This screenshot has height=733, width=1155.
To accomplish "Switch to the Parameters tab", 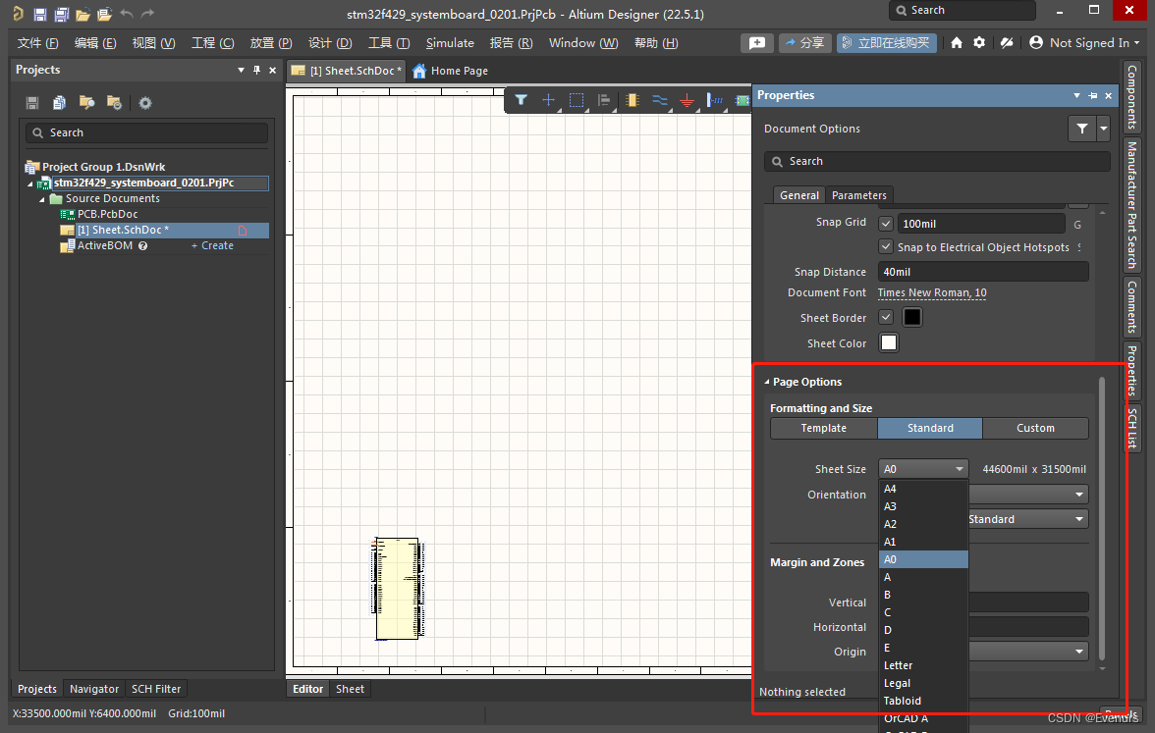I will click(x=858, y=195).
